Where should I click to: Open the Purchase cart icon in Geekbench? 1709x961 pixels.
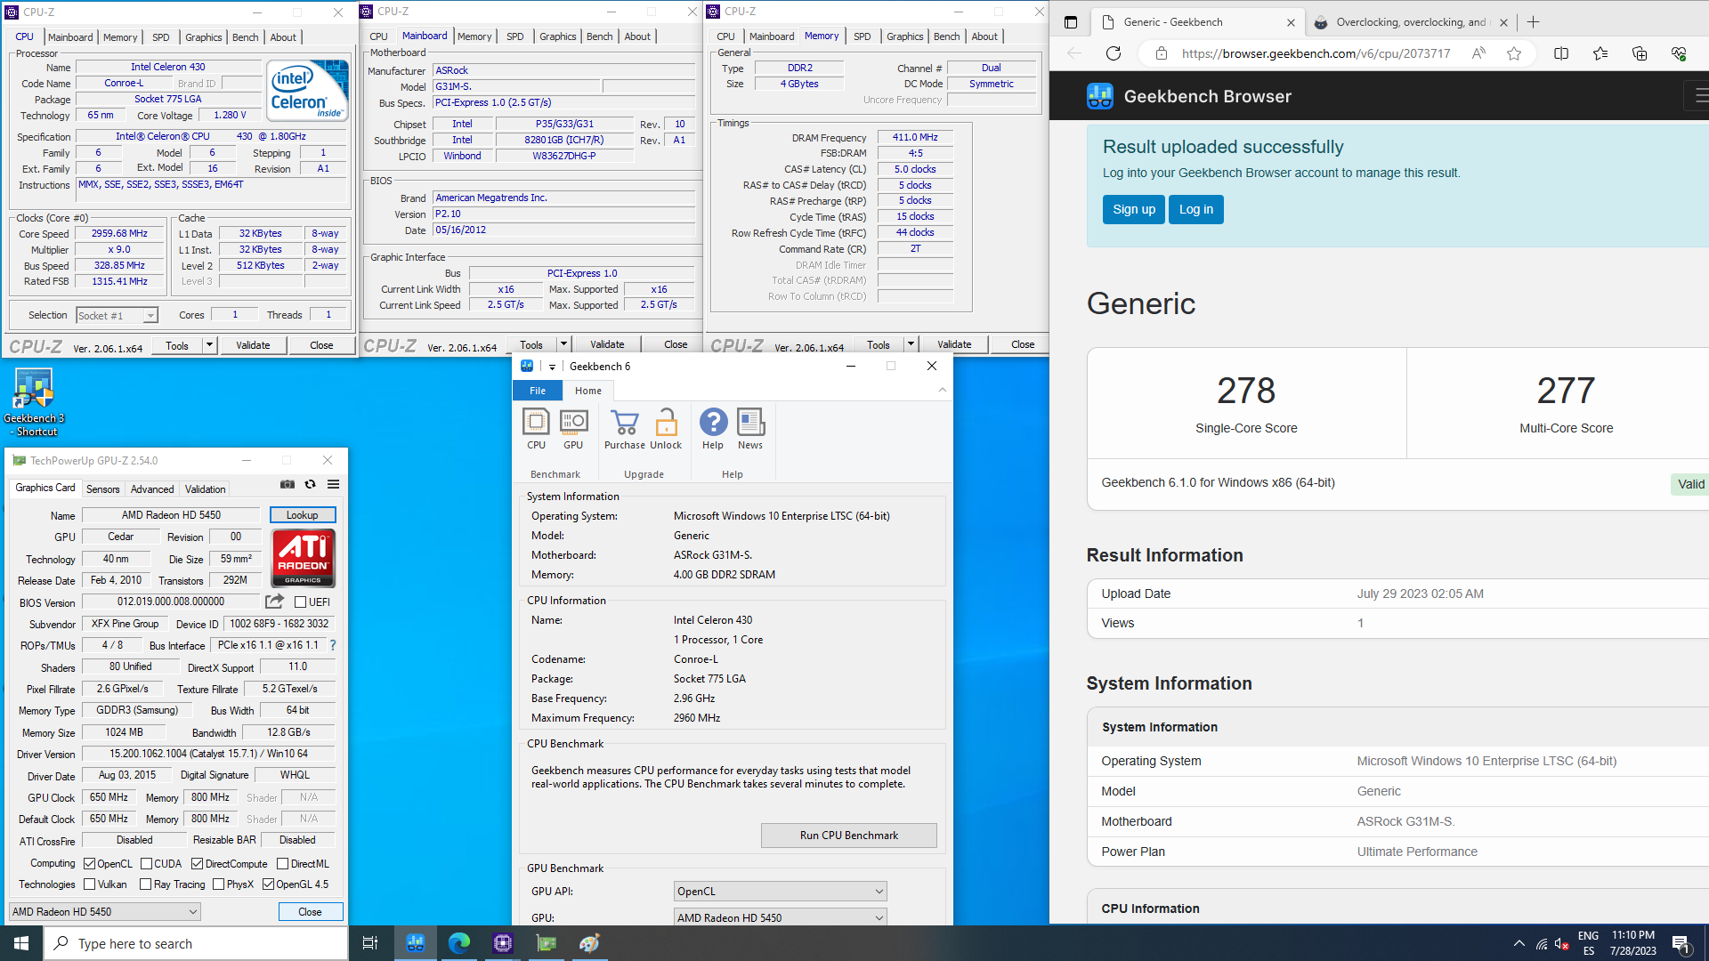pos(624,429)
